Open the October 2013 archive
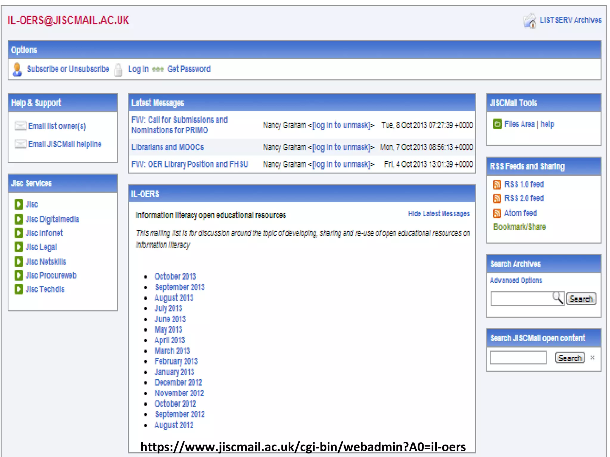Screen dimensions: 610x457 click(175, 276)
